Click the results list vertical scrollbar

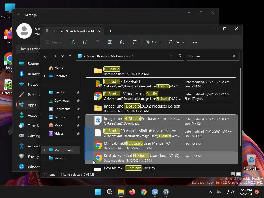(x=240, y=107)
